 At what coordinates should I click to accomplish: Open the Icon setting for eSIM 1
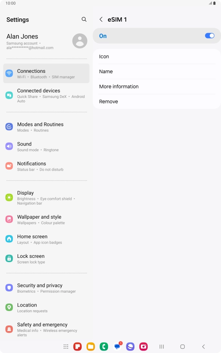click(157, 56)
